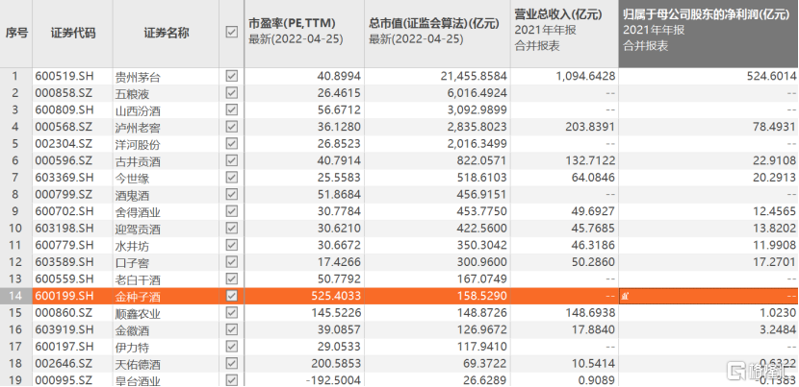Viewport: 799px width, 387px height.
Task: Toggle the select-all checkbox in header
Action: pos(231,32)
